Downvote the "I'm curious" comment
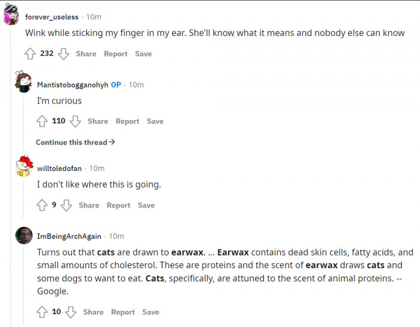 click(75, 121)
